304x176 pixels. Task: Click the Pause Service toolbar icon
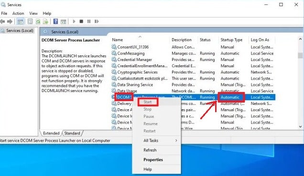[x=89, y=21]
